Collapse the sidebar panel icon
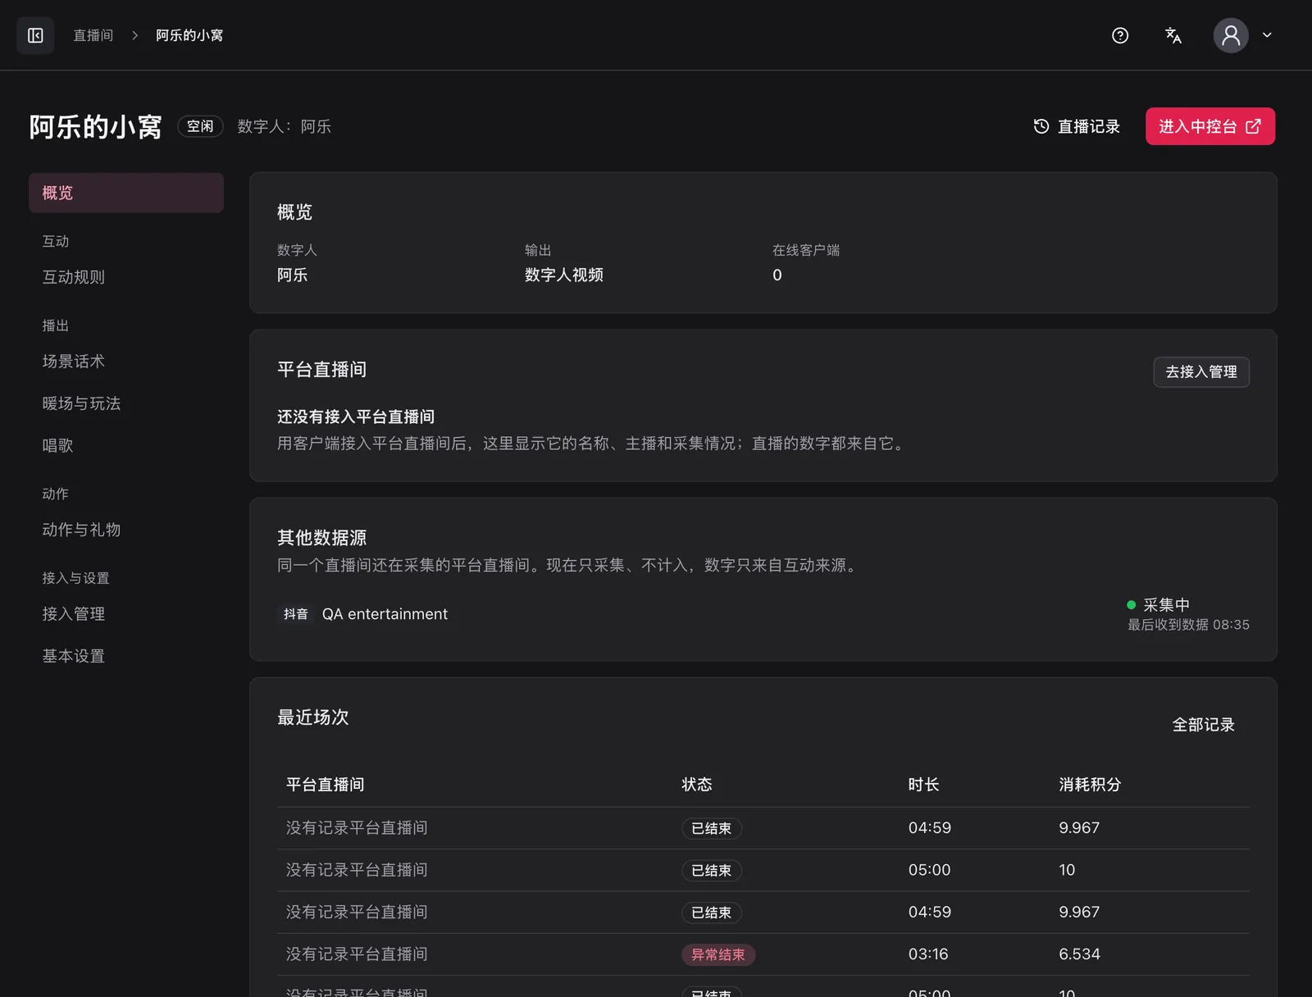 [x=35, y=35]
